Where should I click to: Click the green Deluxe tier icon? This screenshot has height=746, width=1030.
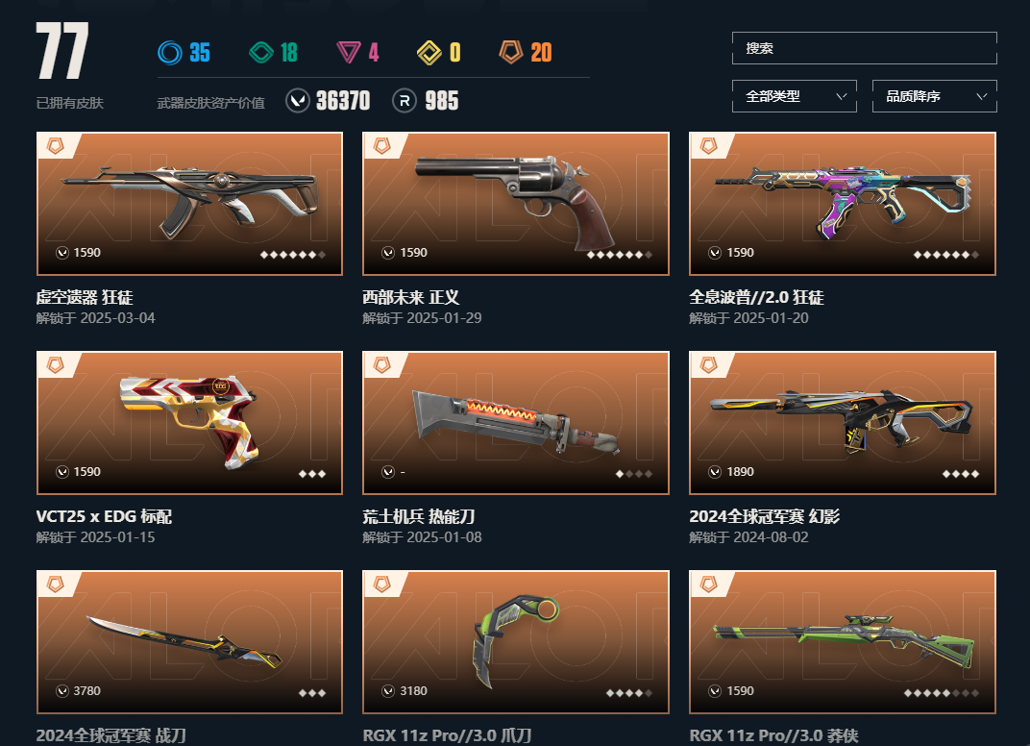(261, 53)
